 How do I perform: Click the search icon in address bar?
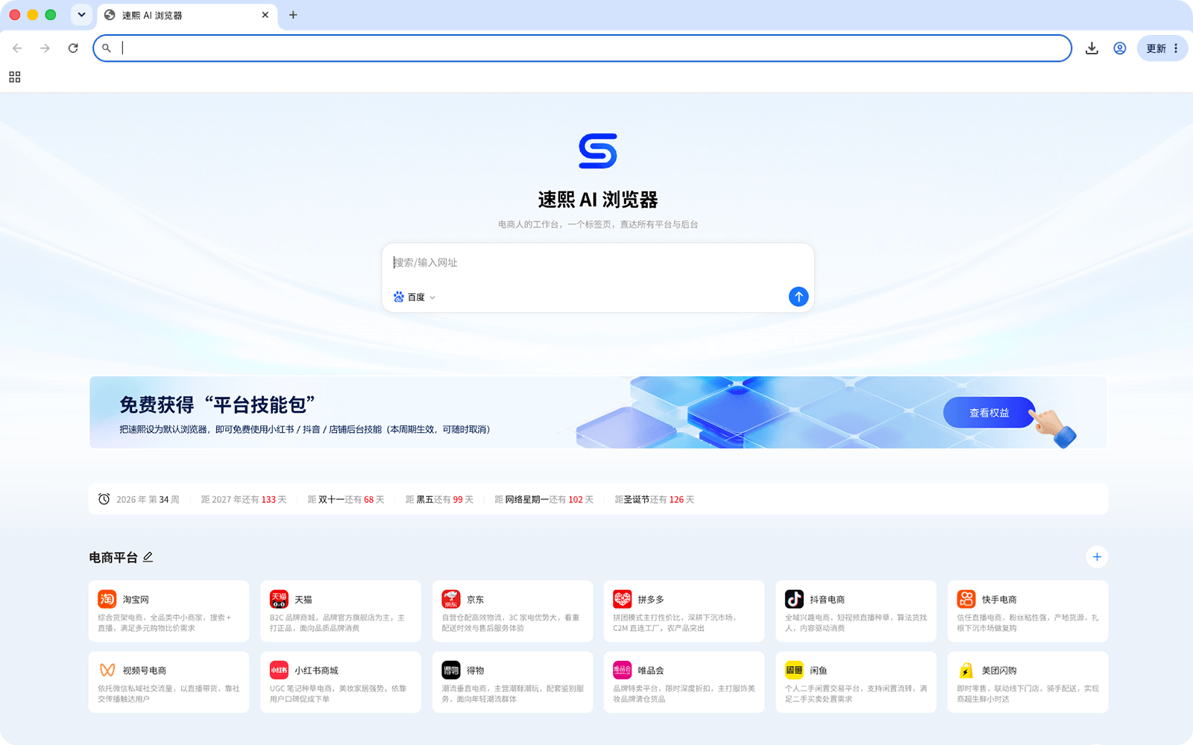tap(107, 48)
